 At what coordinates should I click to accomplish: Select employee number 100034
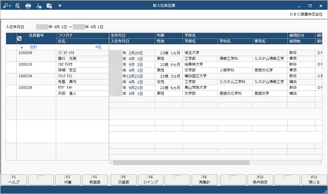[x=25, y=76]
